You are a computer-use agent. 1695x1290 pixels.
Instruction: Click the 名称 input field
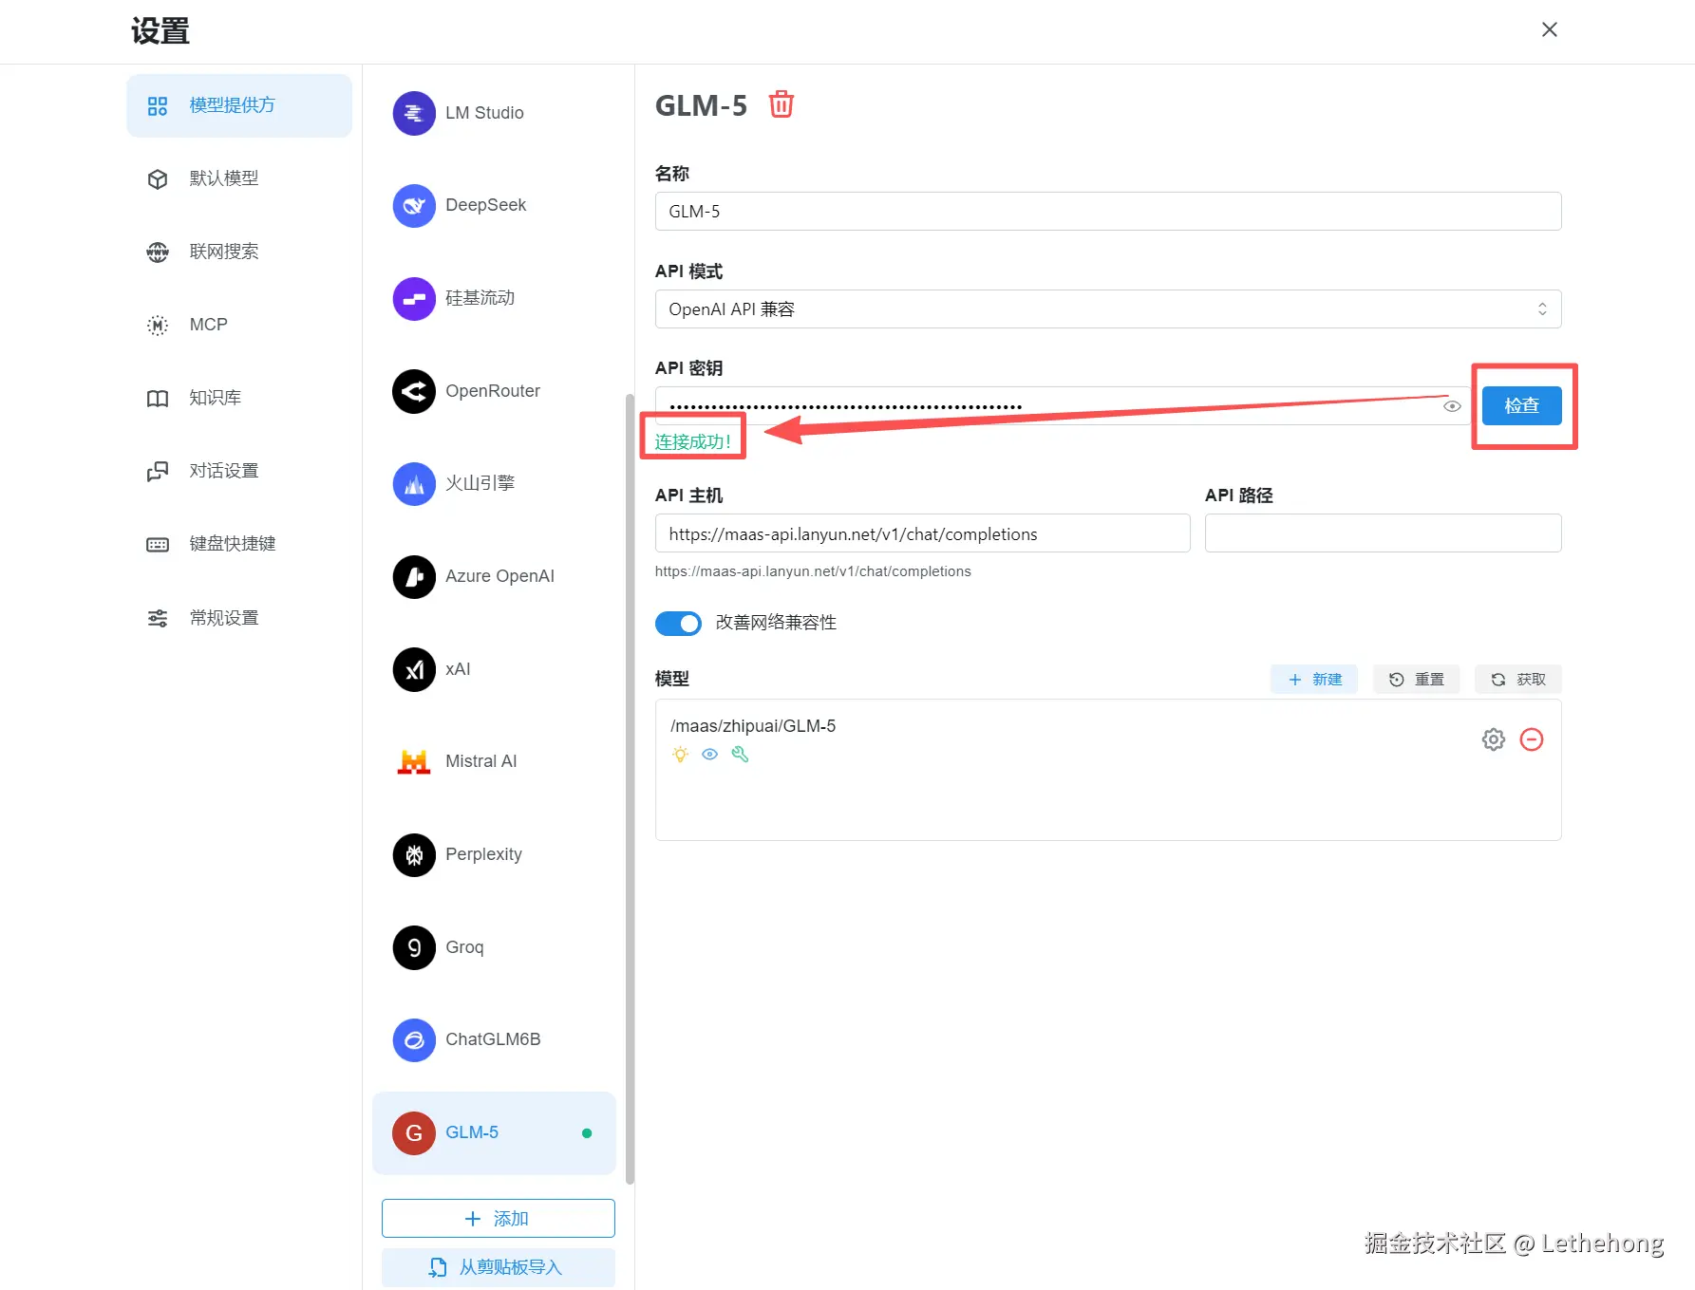pos(1107,211)
